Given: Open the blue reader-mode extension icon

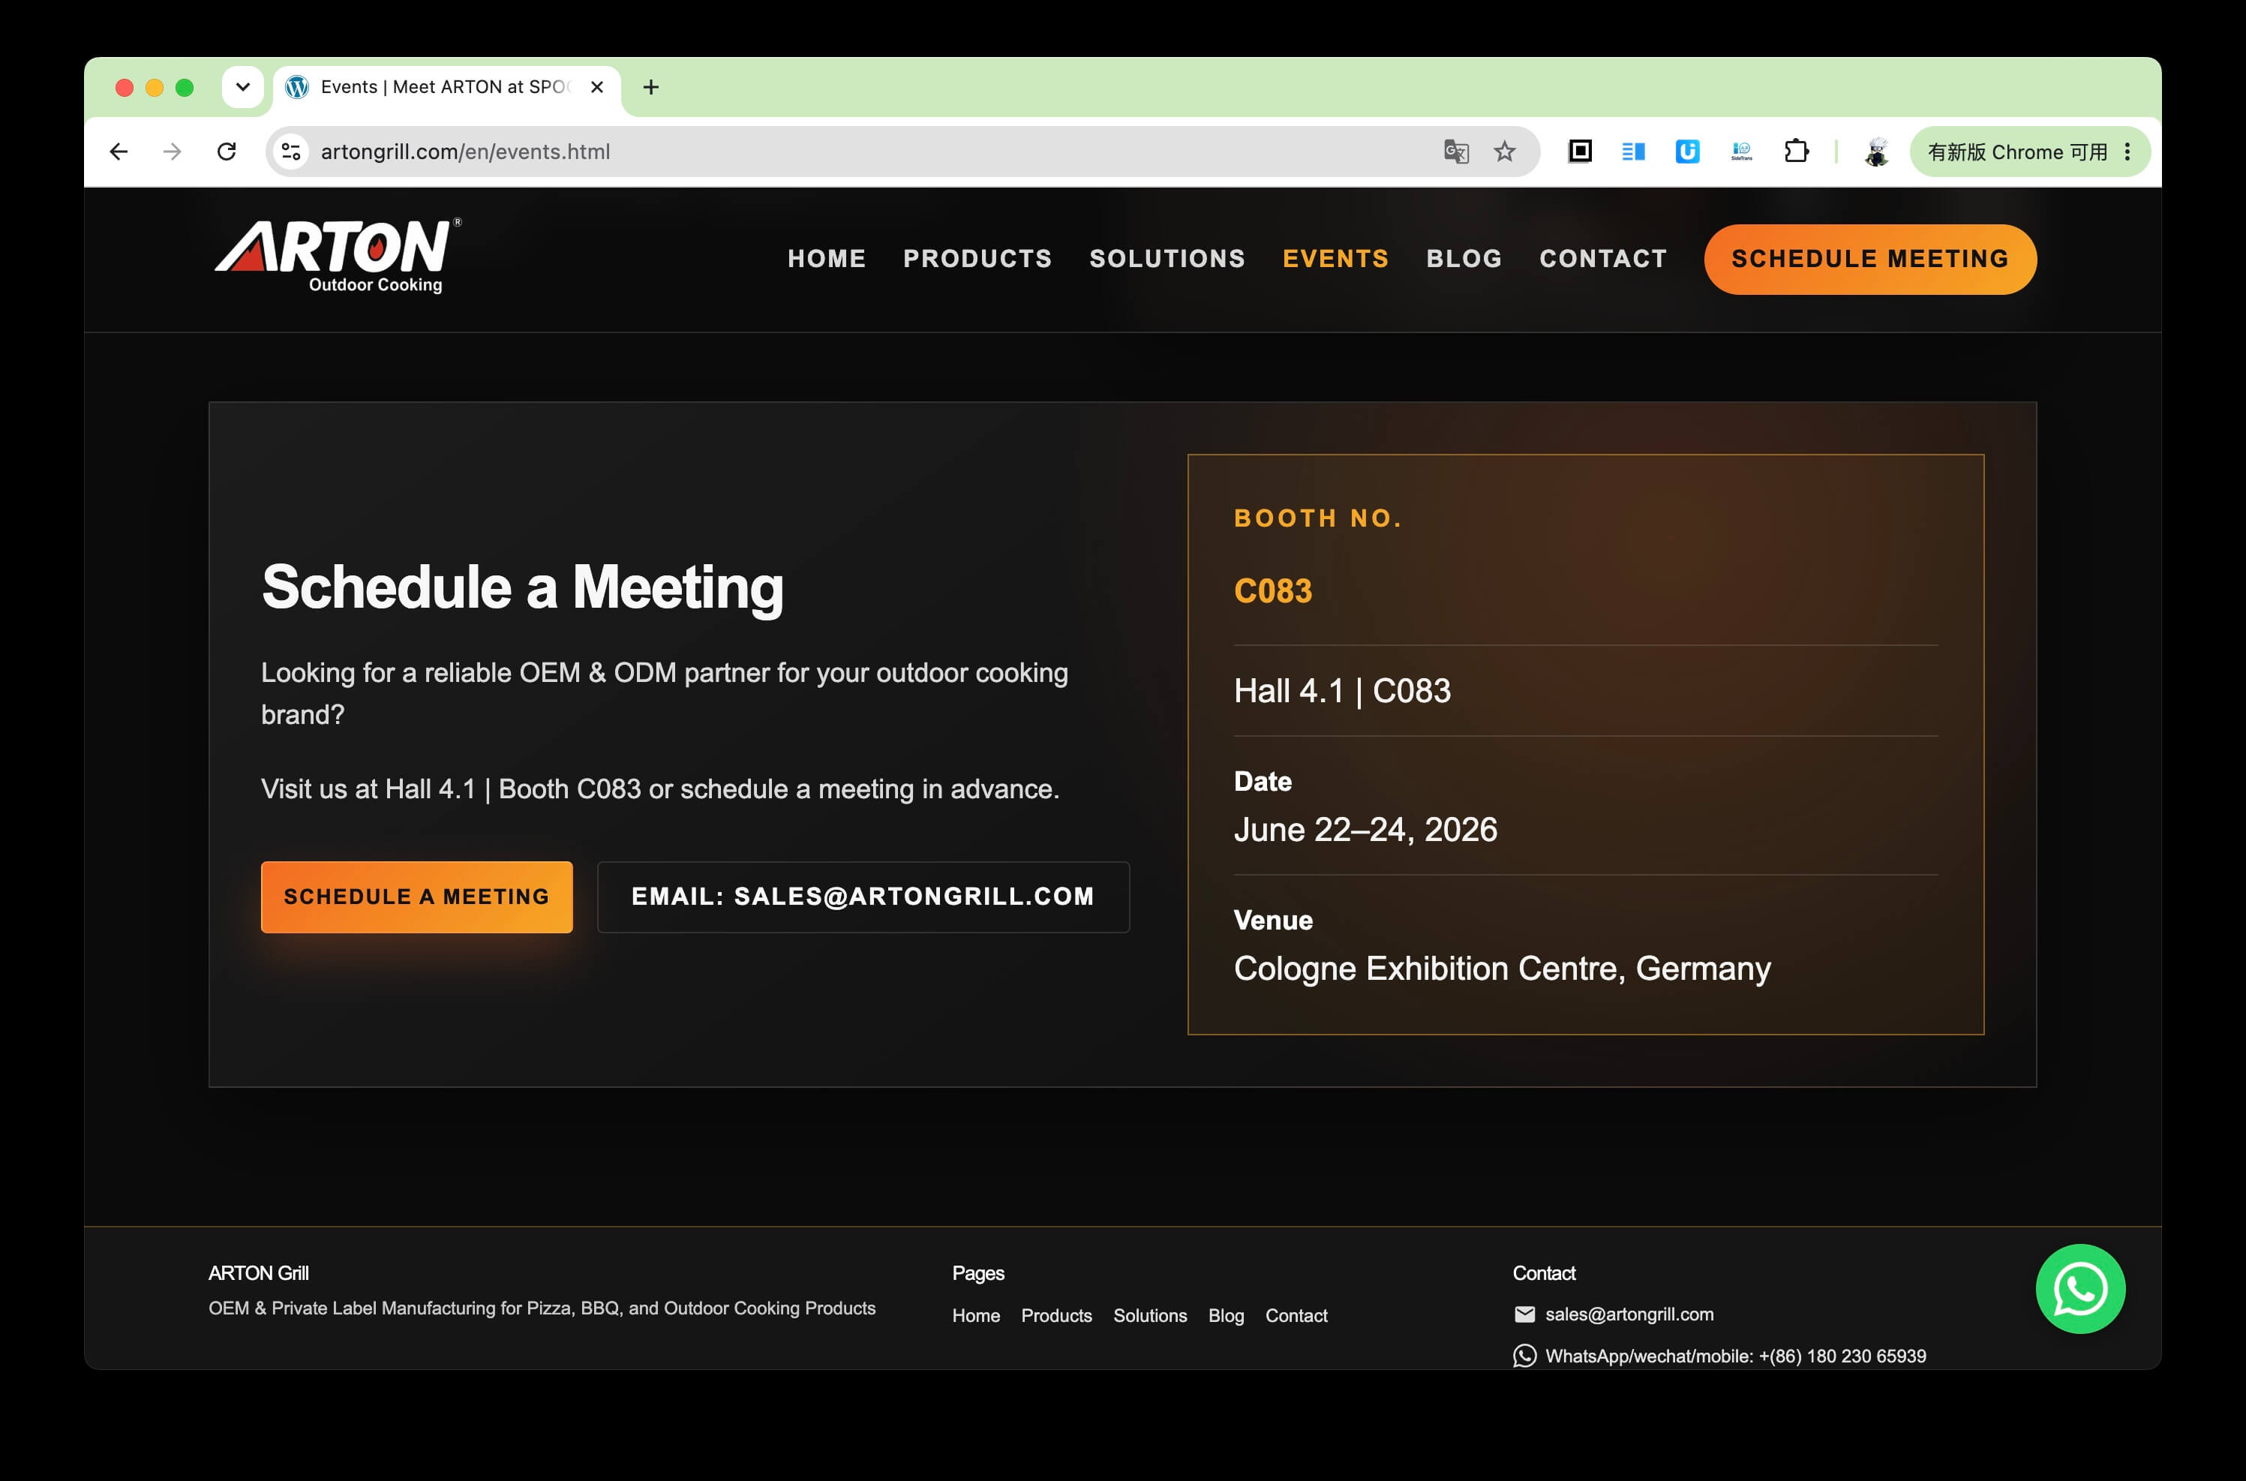Looking at the screenshot, I should 1633,151.
